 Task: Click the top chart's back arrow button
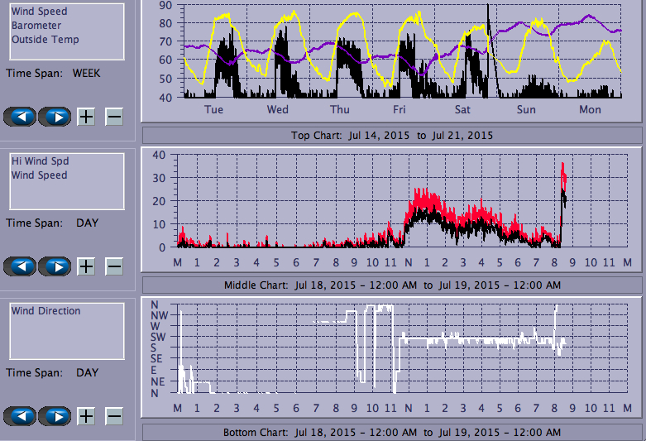pyautogui.click(x=21, y=117)
